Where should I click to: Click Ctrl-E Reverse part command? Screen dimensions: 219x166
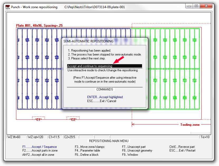point(182,147)
